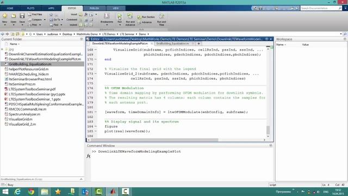Click the editor vertical scrollbar thumb

coord(268,130)
